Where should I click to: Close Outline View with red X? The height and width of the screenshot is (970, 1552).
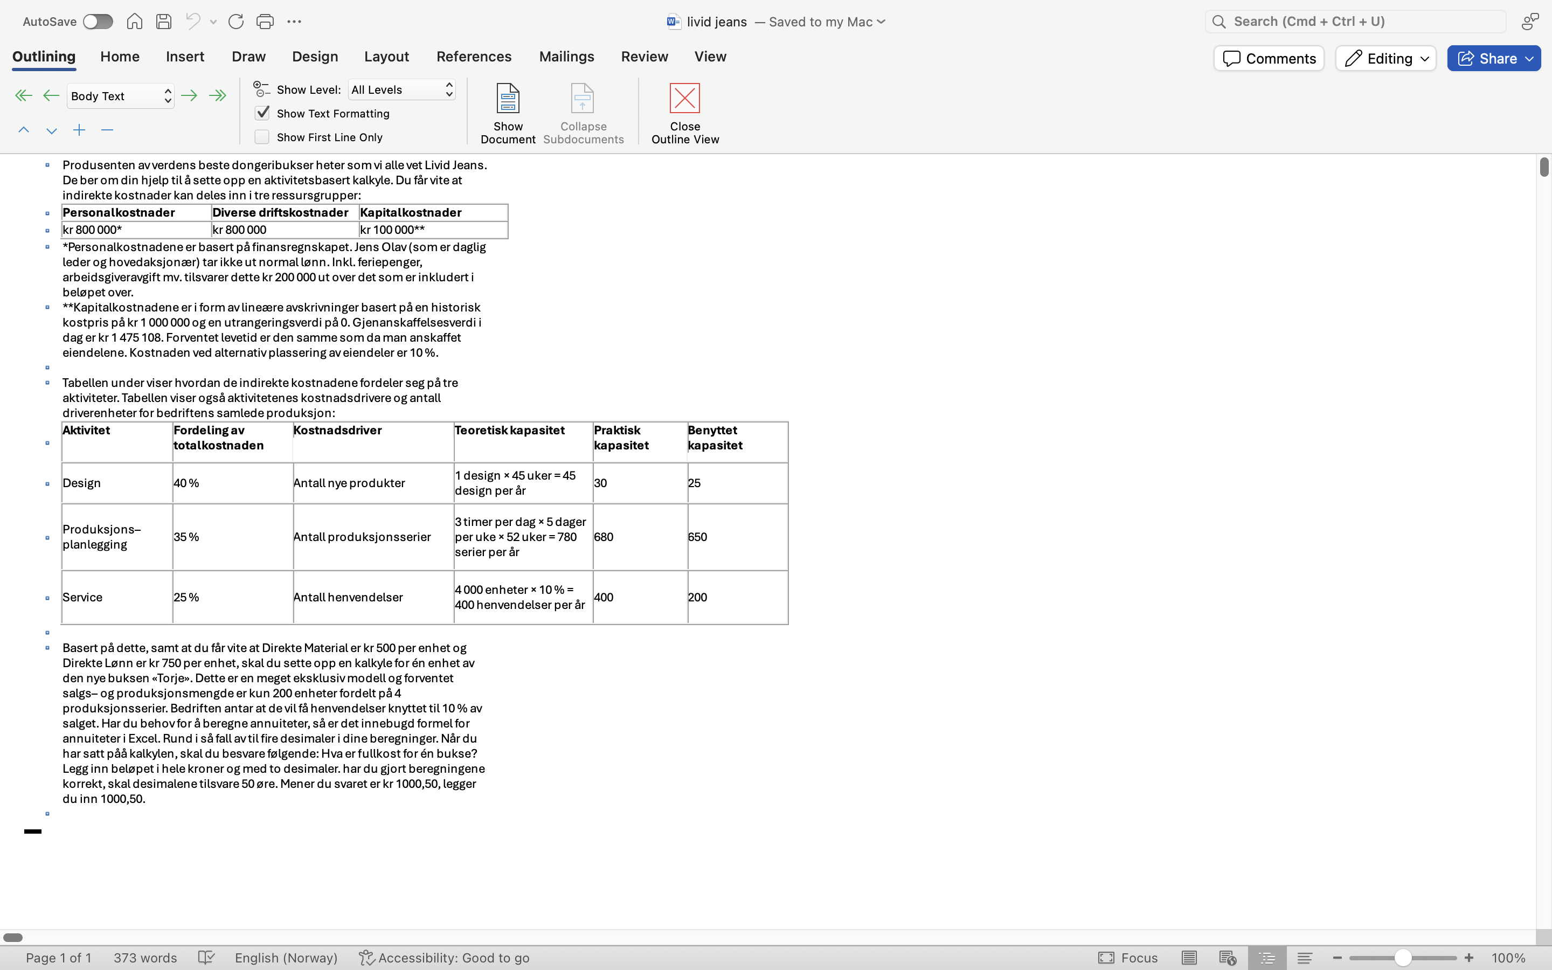684,99
